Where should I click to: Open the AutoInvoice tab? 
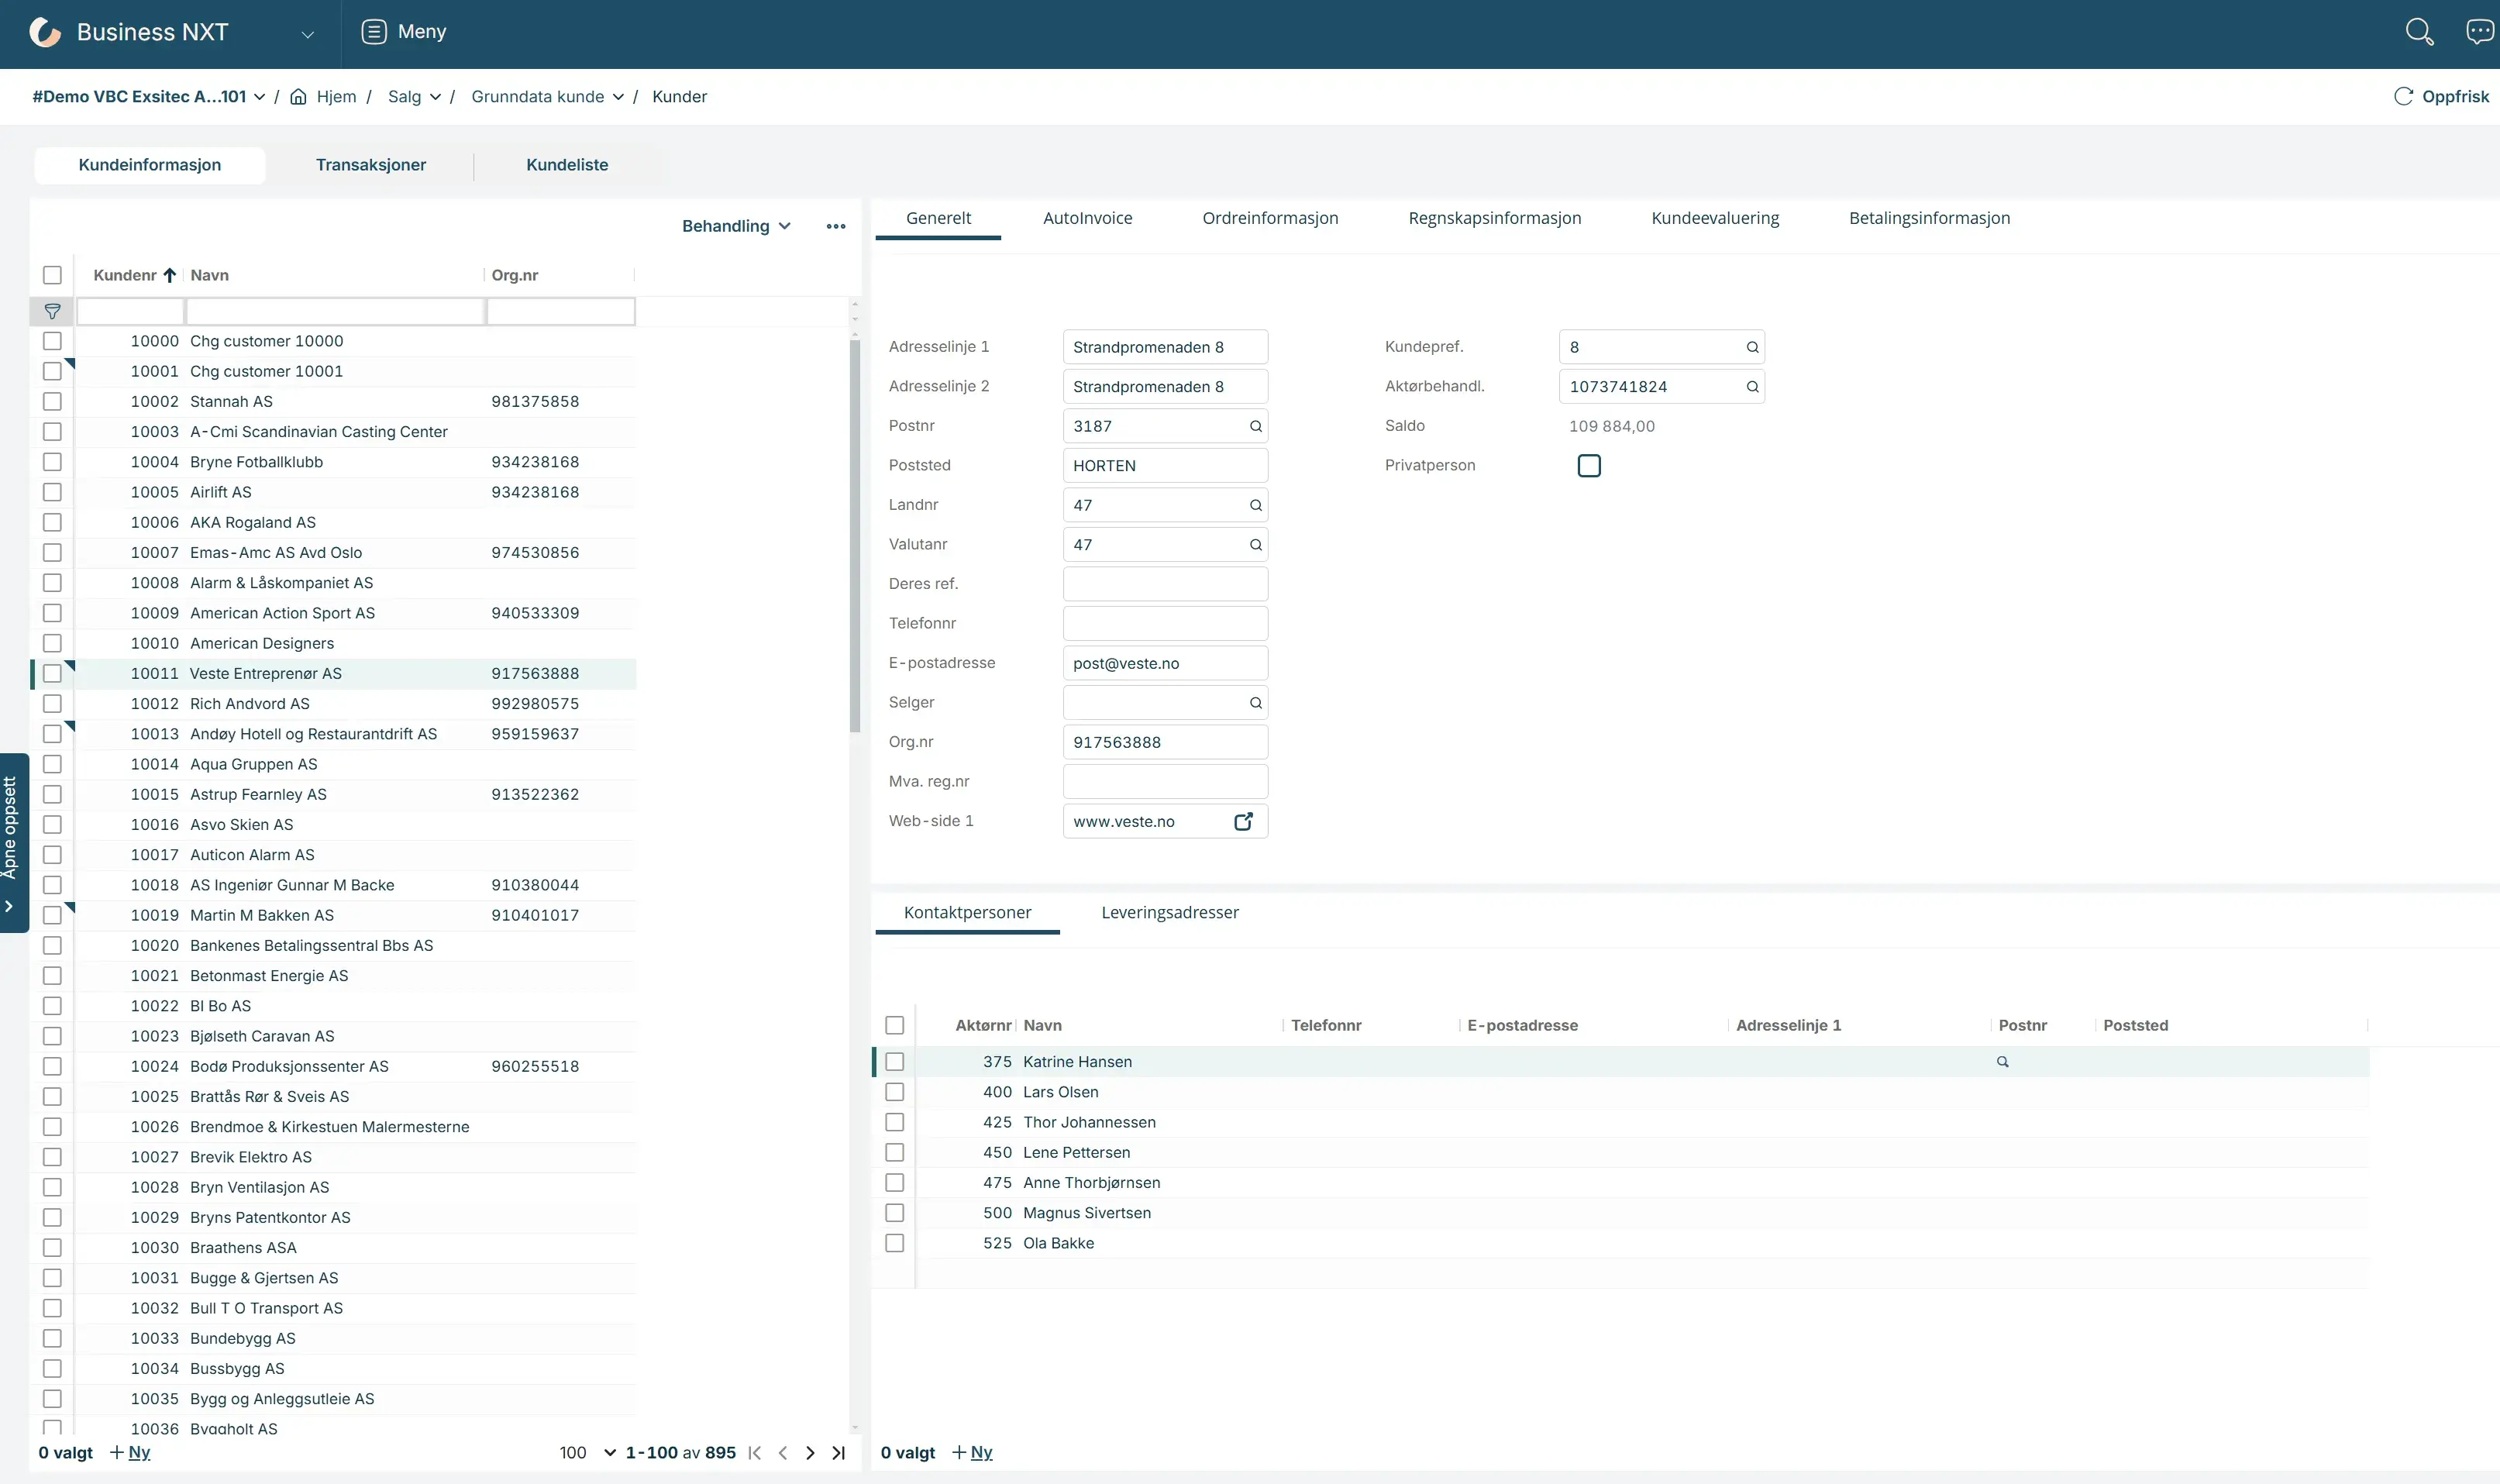click(x=1088, y=218)
